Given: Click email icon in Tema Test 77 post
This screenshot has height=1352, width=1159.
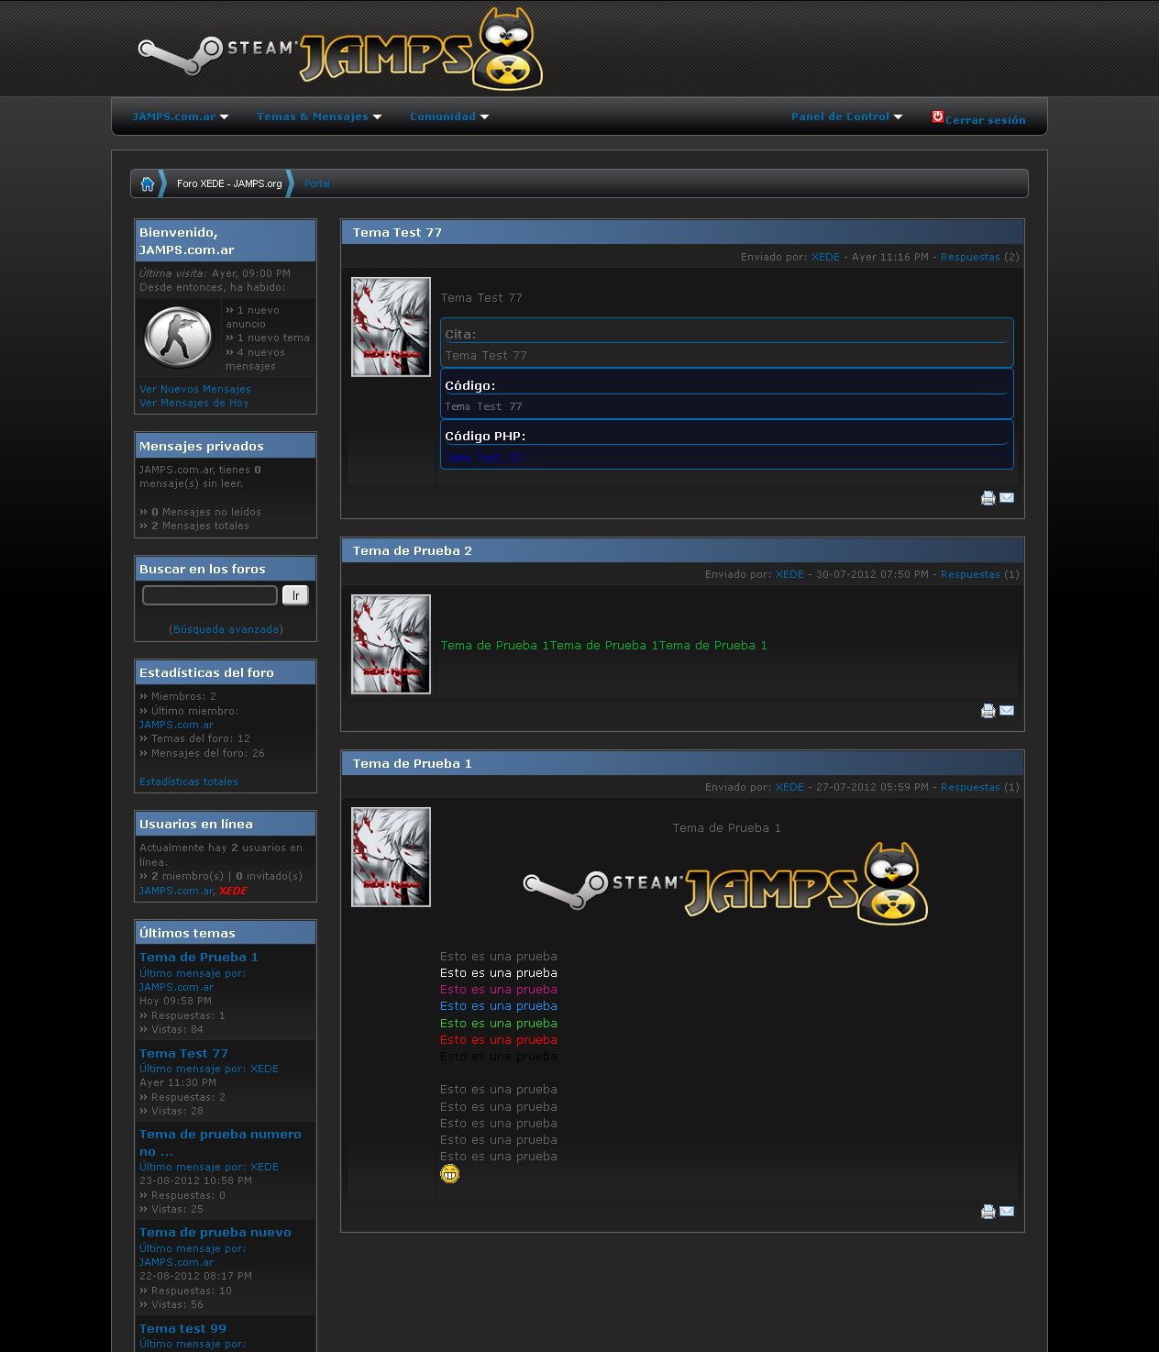Looking at the screenshot, I should [1007, 498].
